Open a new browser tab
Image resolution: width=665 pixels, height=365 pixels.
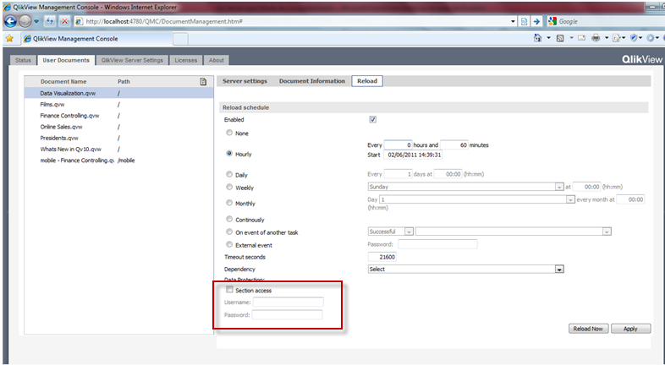point(180,39)
